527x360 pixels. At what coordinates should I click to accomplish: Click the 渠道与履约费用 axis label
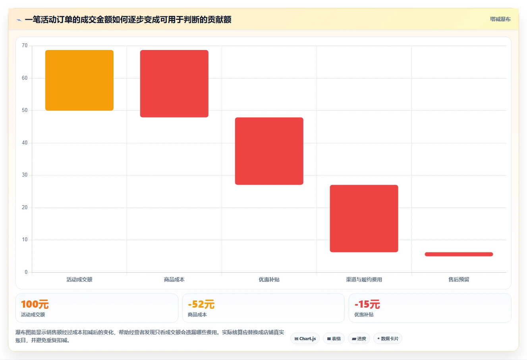364,279
